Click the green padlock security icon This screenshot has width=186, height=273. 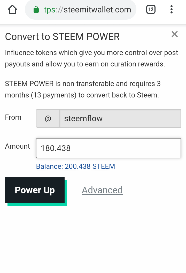[x=36, y=10]
